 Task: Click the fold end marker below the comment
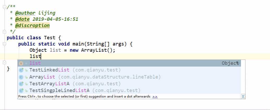pos(4,32)
